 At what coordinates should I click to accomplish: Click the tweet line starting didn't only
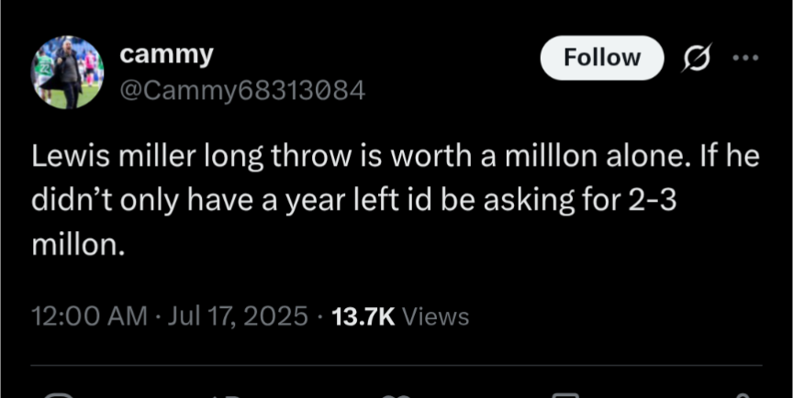pyautogui.click(x=354, y=202)
